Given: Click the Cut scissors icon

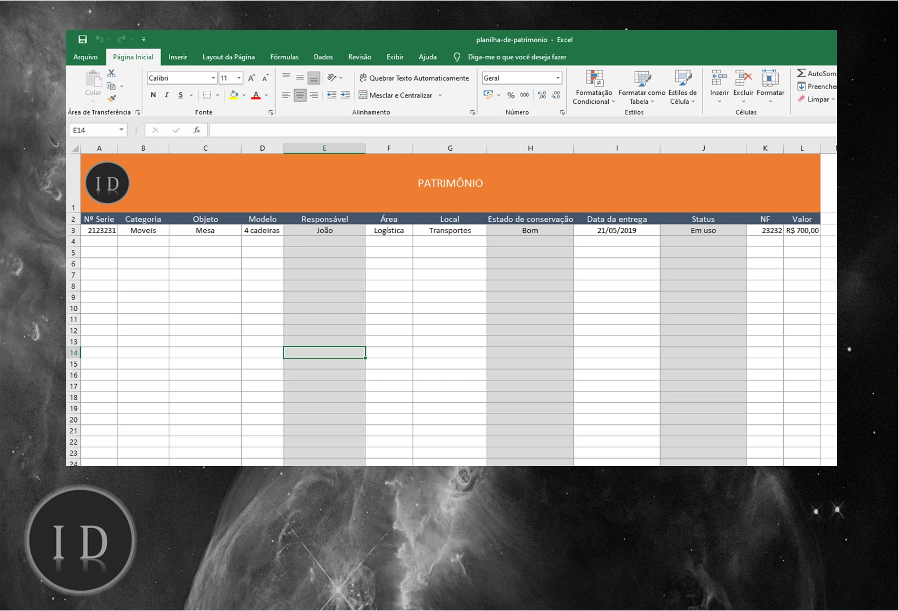Looking at the screenshot, I should click(111, 73).
